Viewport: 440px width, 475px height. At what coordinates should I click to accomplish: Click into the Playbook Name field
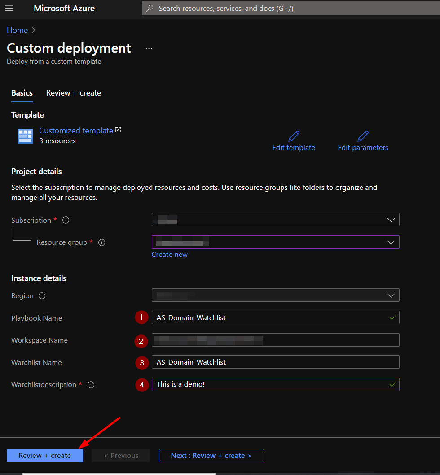(276, 317)
